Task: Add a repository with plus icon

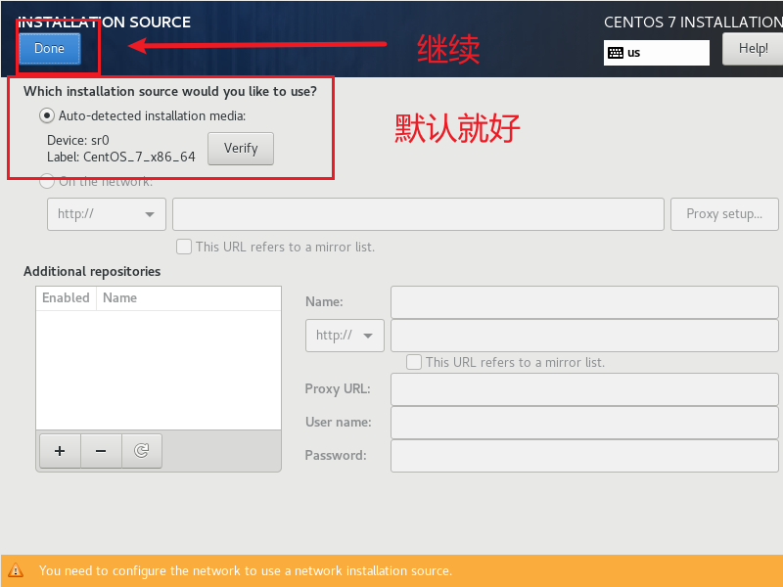Action: 60,451
